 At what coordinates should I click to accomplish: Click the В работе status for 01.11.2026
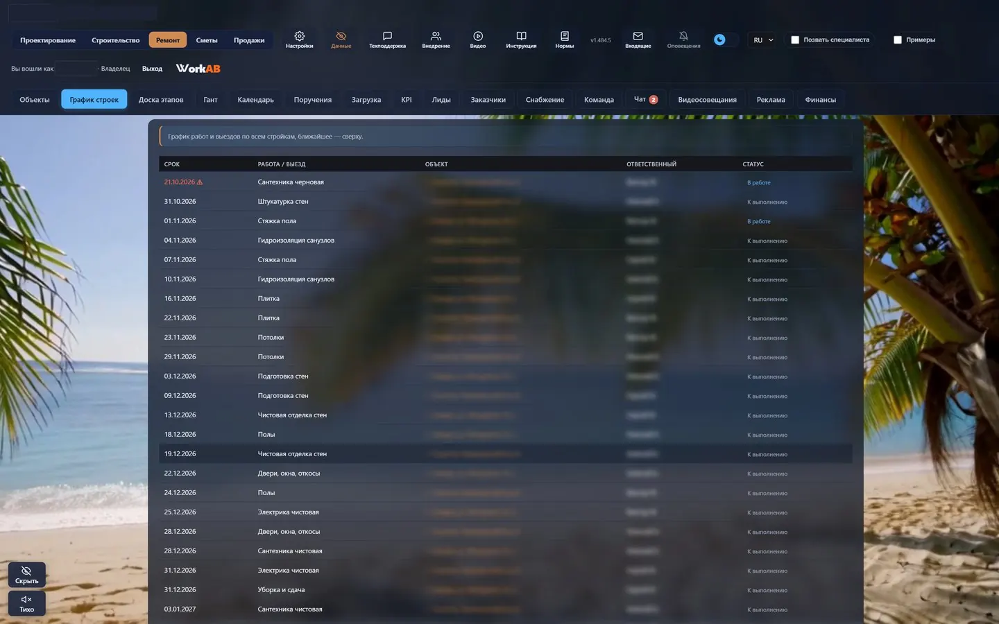tap(759, 222)
